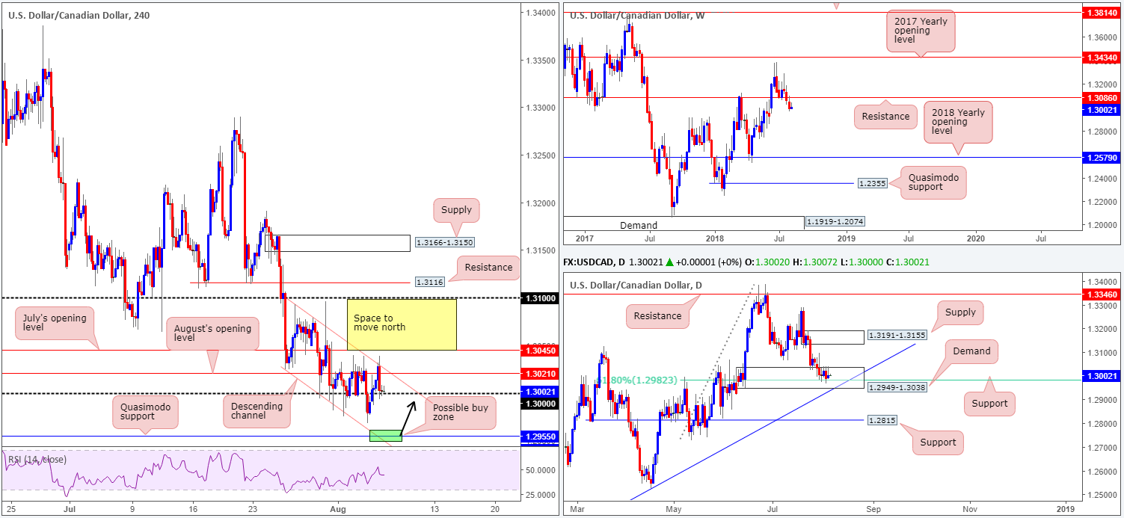Click the 1.3116 resistance price label
Image resolution: width=1124 pixels, height=518 pixels.
click(x=429, y=283)
